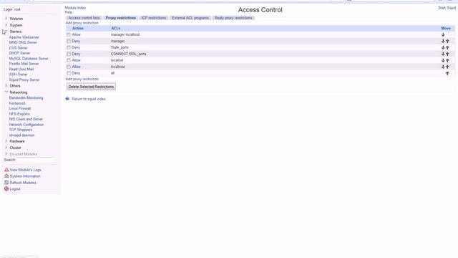The image size is (458, 258).
Task: Tick the Deny all rule checkbox
Action: pos(69,73)
